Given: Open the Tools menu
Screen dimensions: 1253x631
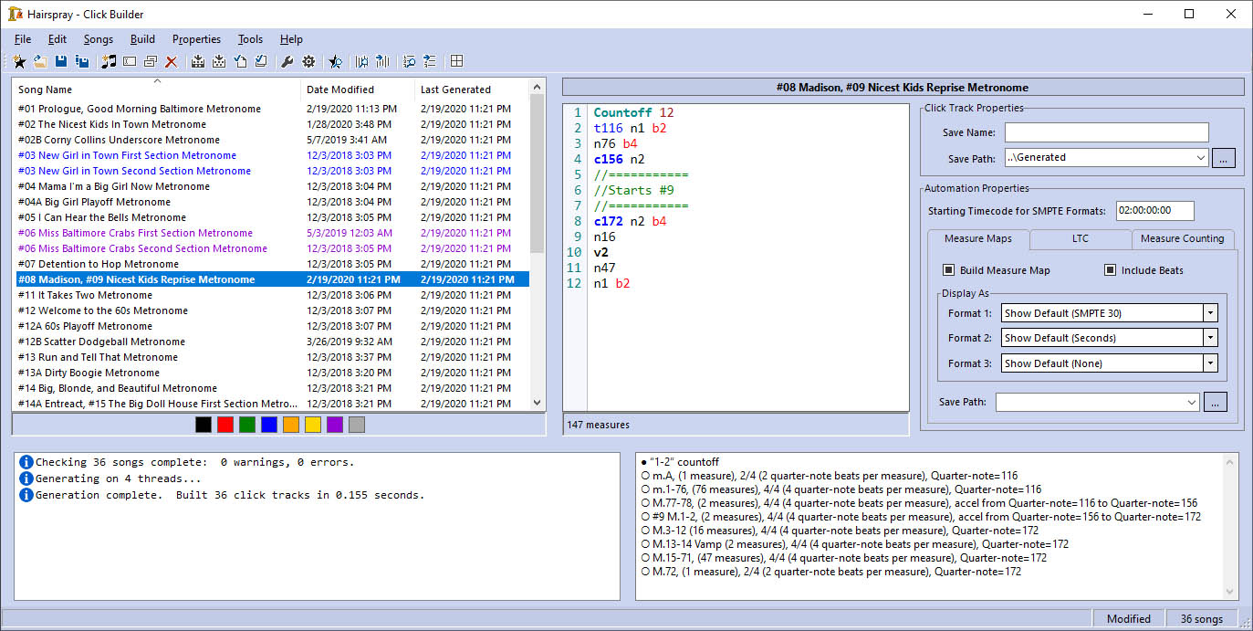Looking at the screenshot, I should tap(251, 39).
